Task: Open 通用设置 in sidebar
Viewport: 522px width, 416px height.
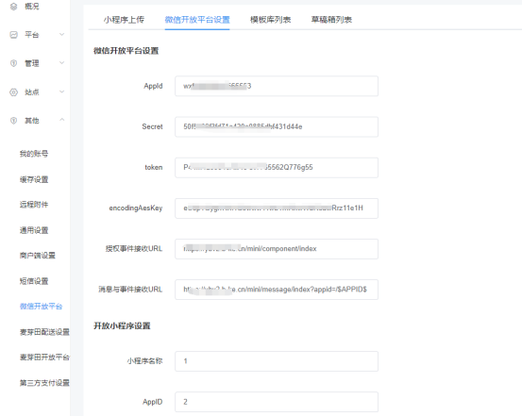Action: (x=34, y=230)
